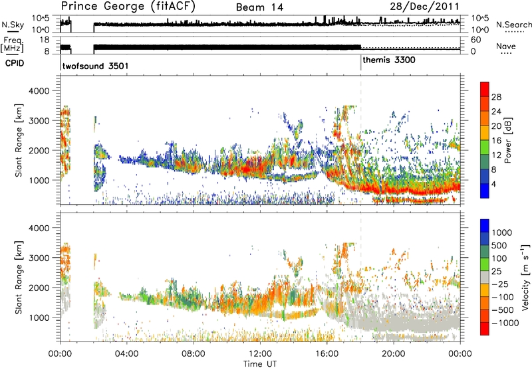Image resolution: width=532 pixels, height=368 pixels.
Task: Click the '18' frequency axis tick label
Action: coord(45,40)
